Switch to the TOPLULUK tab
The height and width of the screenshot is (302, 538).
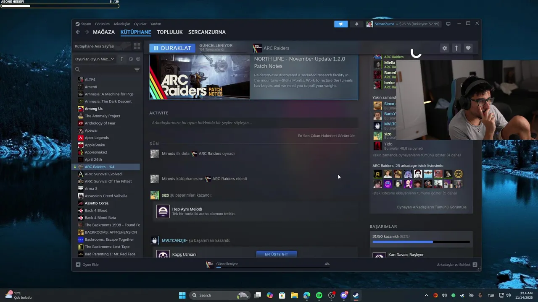[x=170, y=32]
